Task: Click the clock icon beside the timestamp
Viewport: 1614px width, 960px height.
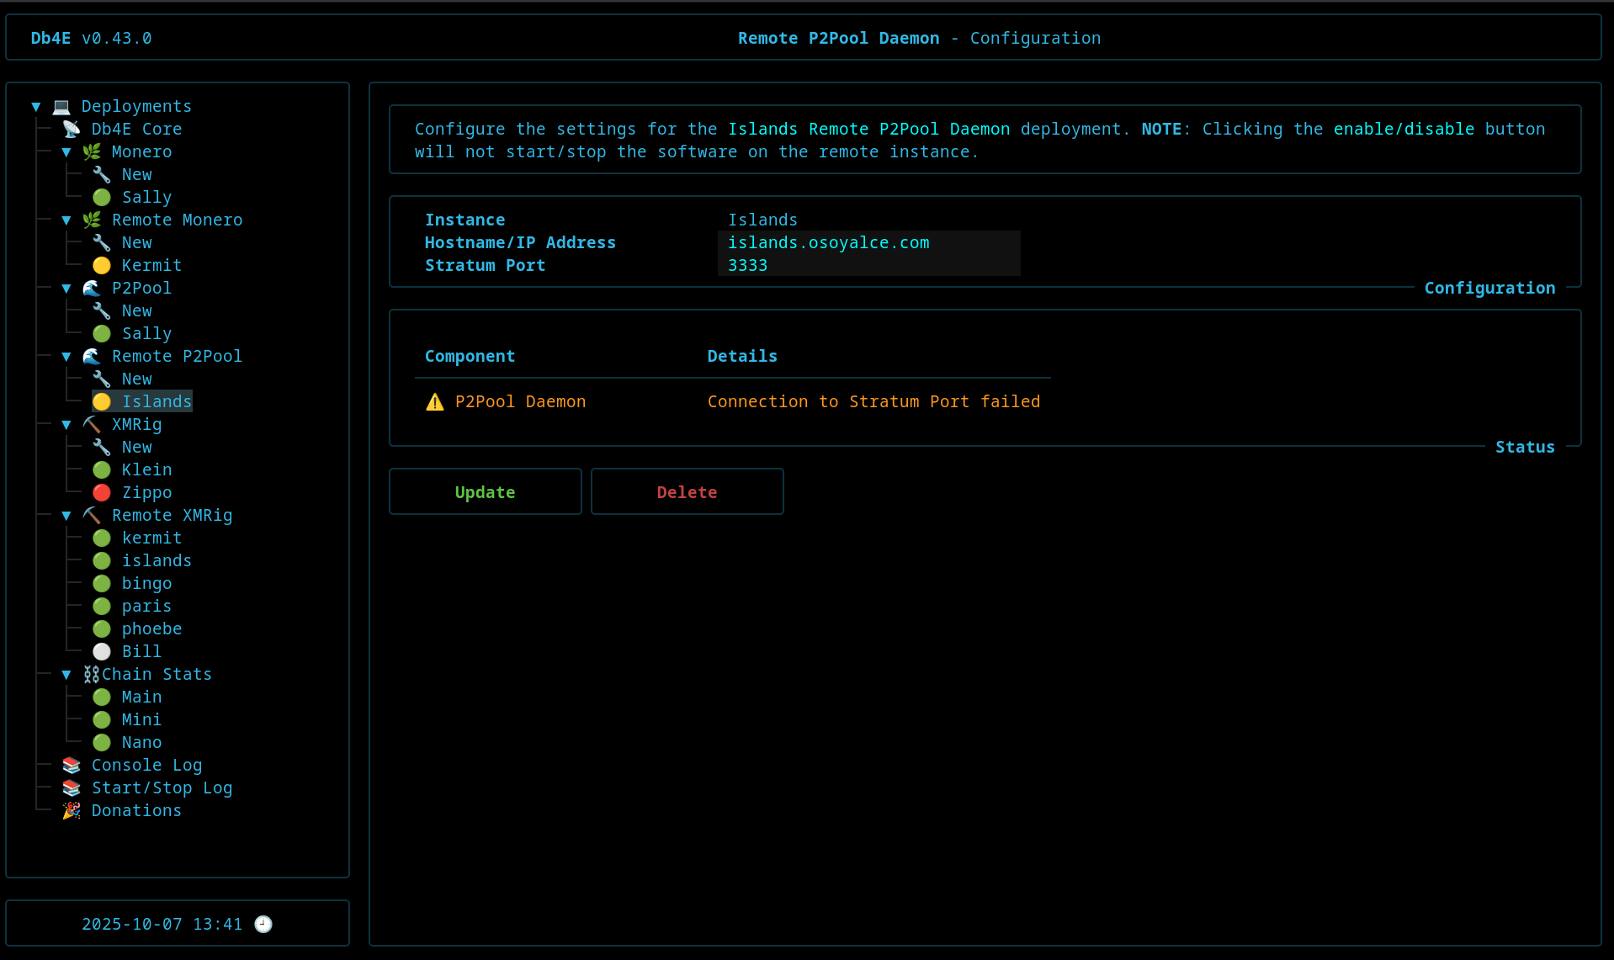Action: [263, 924]
